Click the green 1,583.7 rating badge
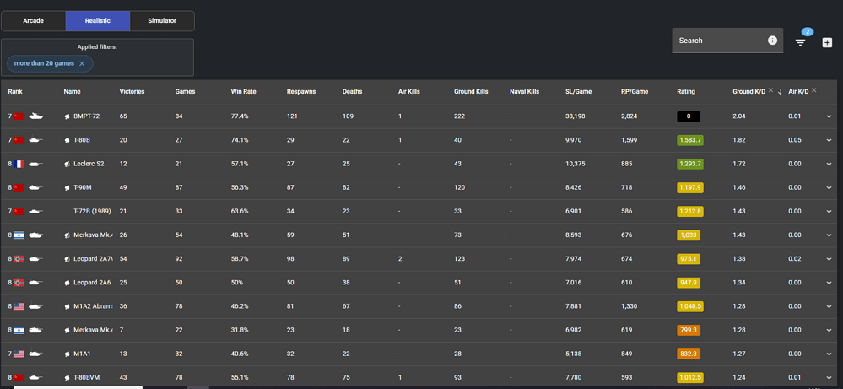This screenshot has width=843, height=389. click(x=689, y=140)
